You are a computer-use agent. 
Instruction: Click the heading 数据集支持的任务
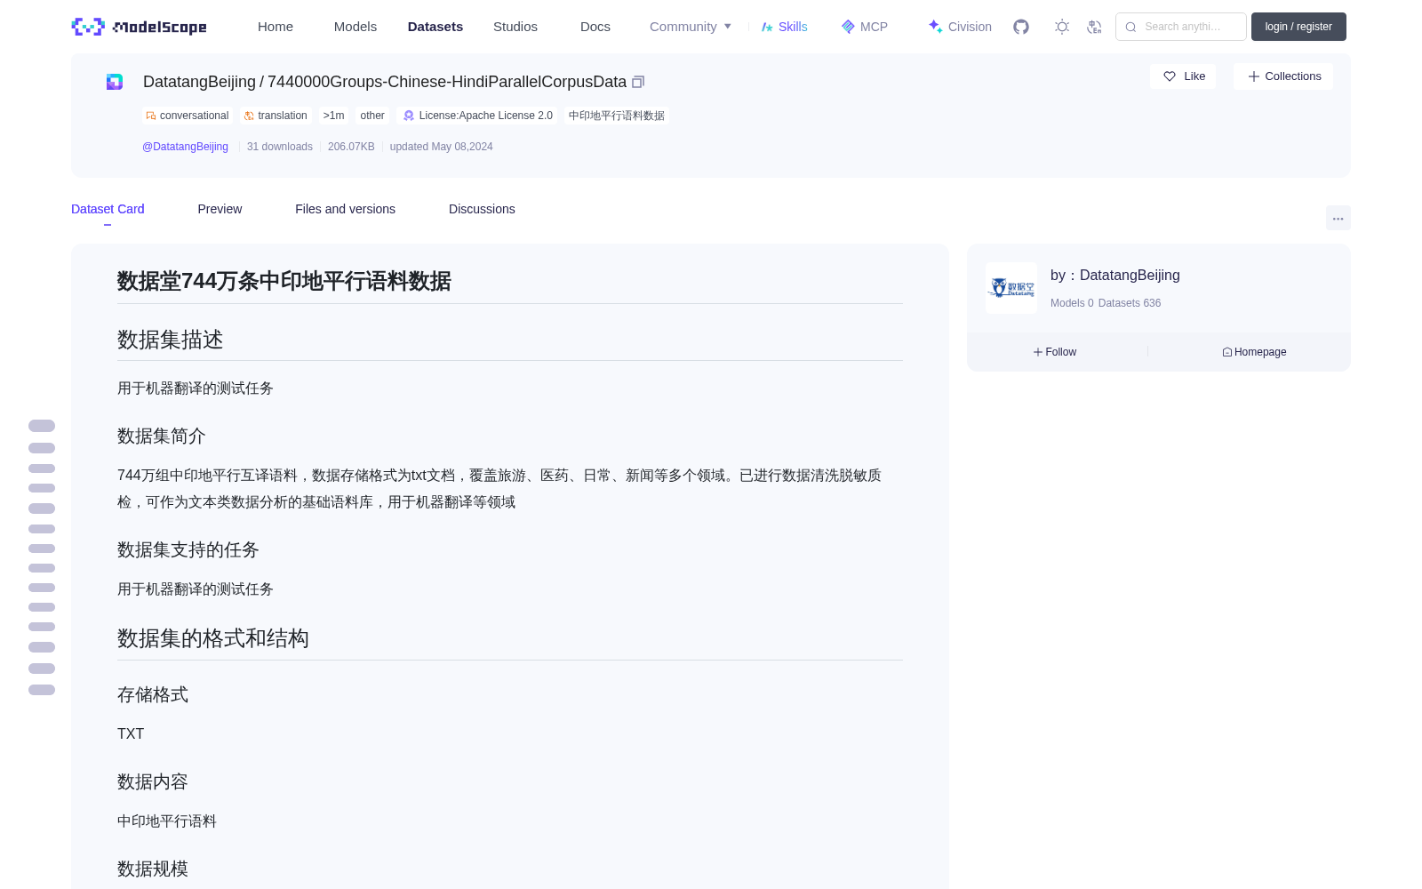(x=188, y=549)
